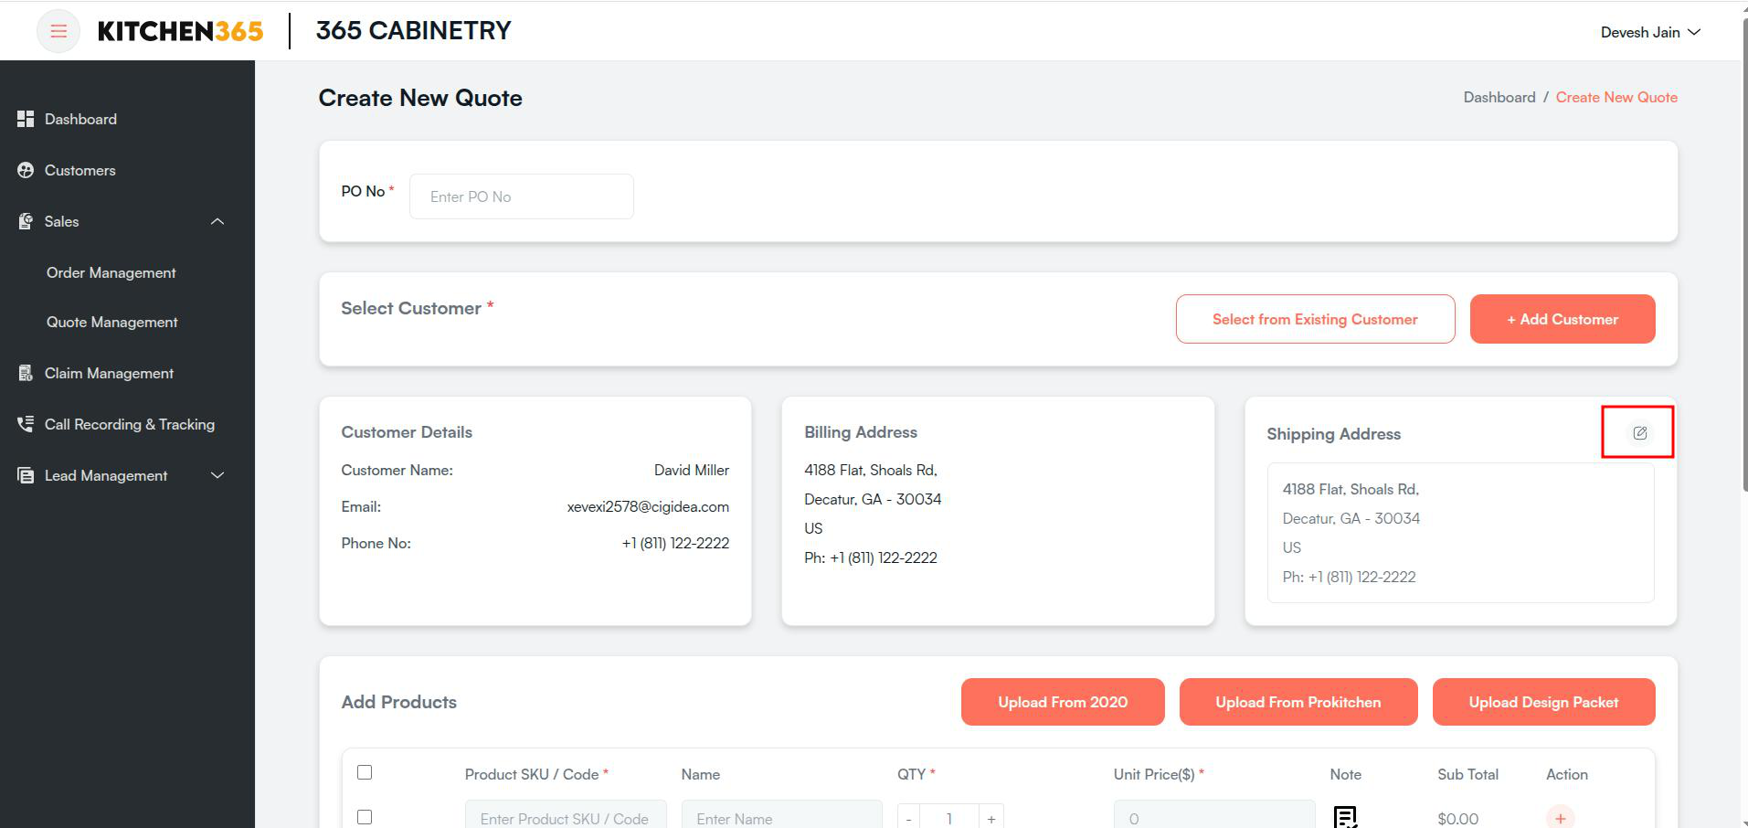
Task: Focus the Enter PO No field
Action: 522,196
